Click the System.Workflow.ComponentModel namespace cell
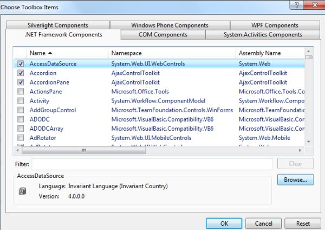Viewport: 325px width, 230px height. [158, 101]
